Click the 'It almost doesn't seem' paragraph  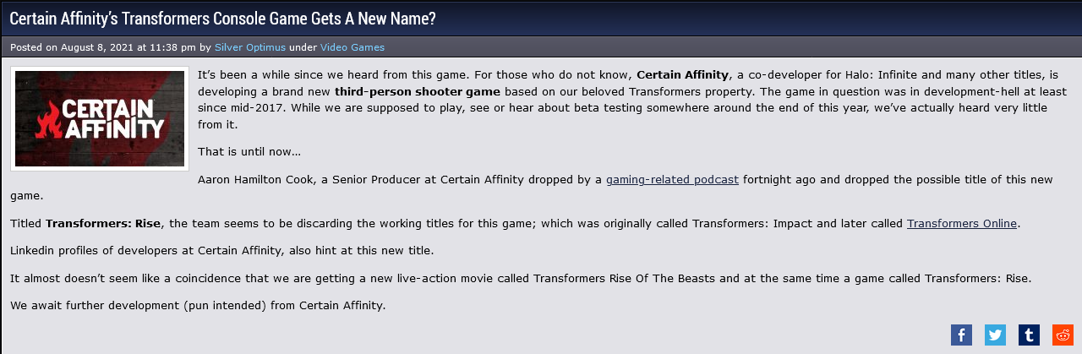pyautogui.click(x=521, y=278)
